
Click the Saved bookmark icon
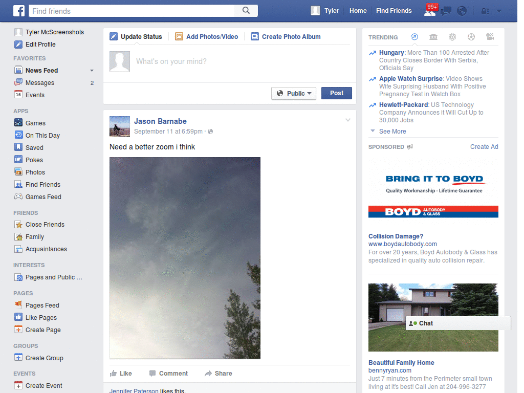(x=18, y=147)
